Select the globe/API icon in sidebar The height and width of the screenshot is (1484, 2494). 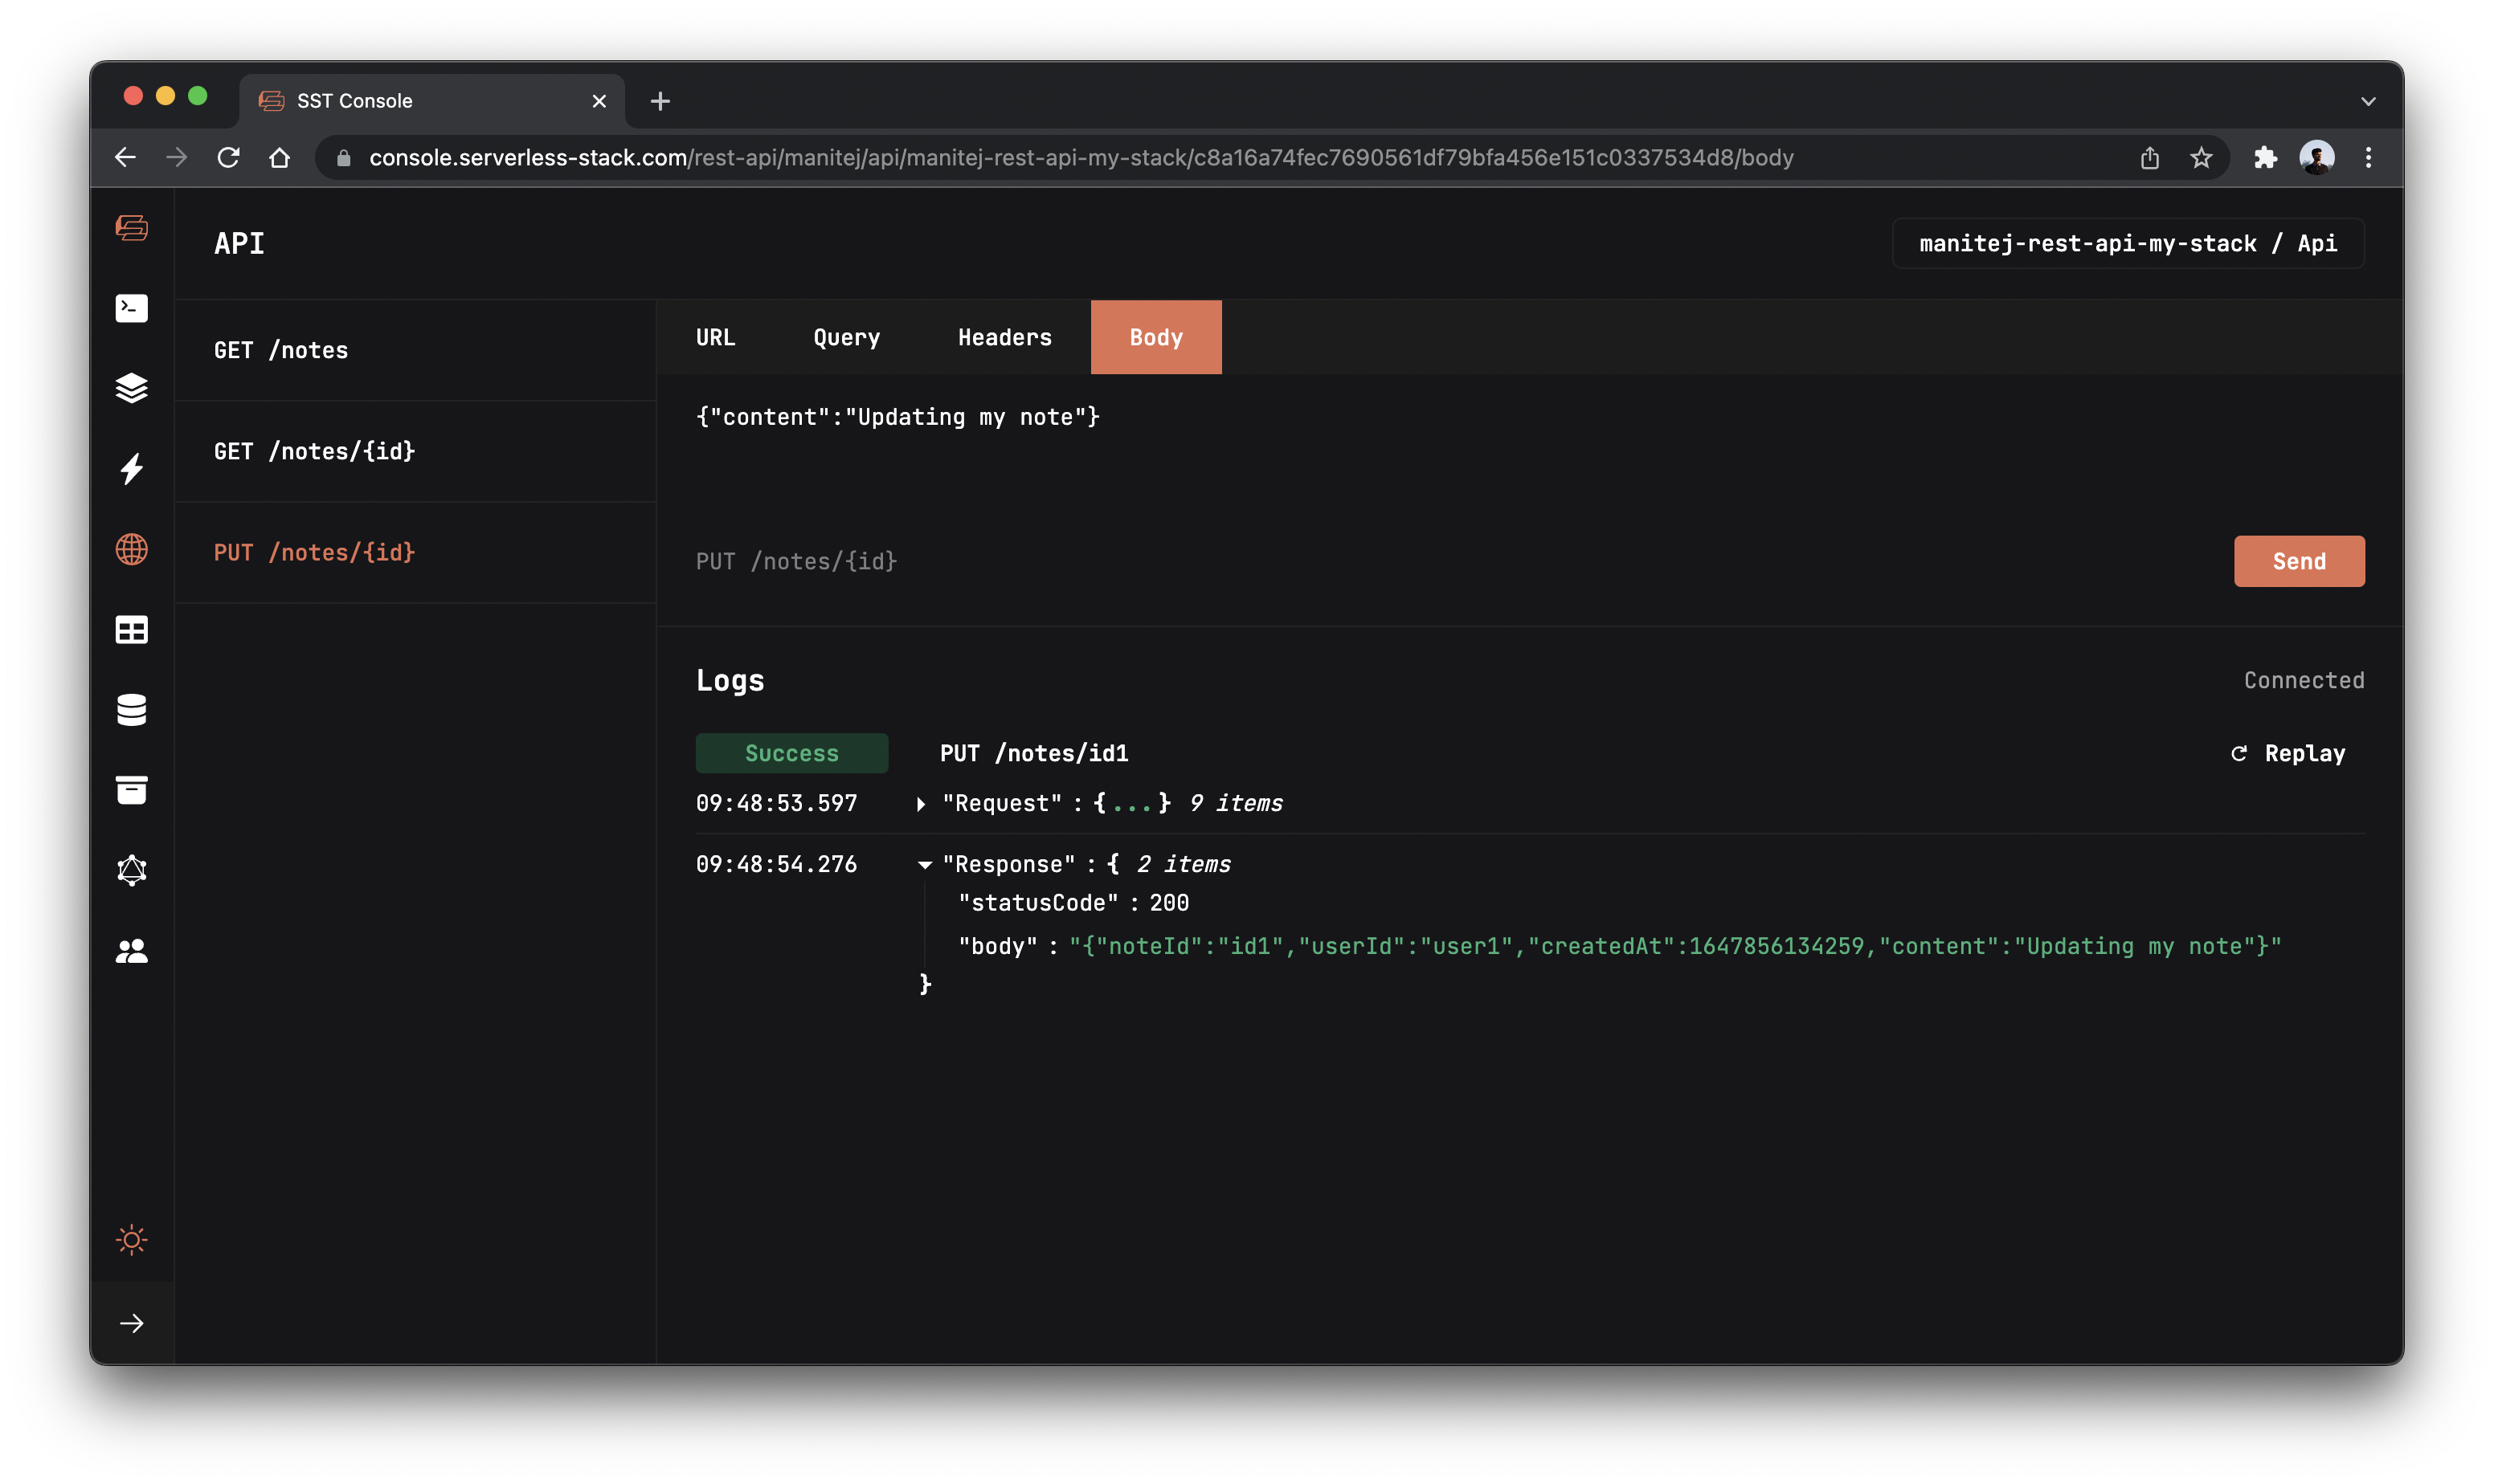133,548
